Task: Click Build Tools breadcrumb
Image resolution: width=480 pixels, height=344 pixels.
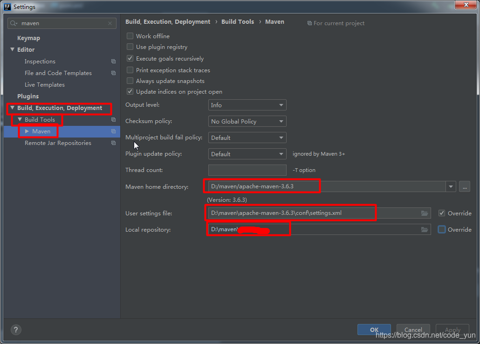Action: click(x=238, y=22)
